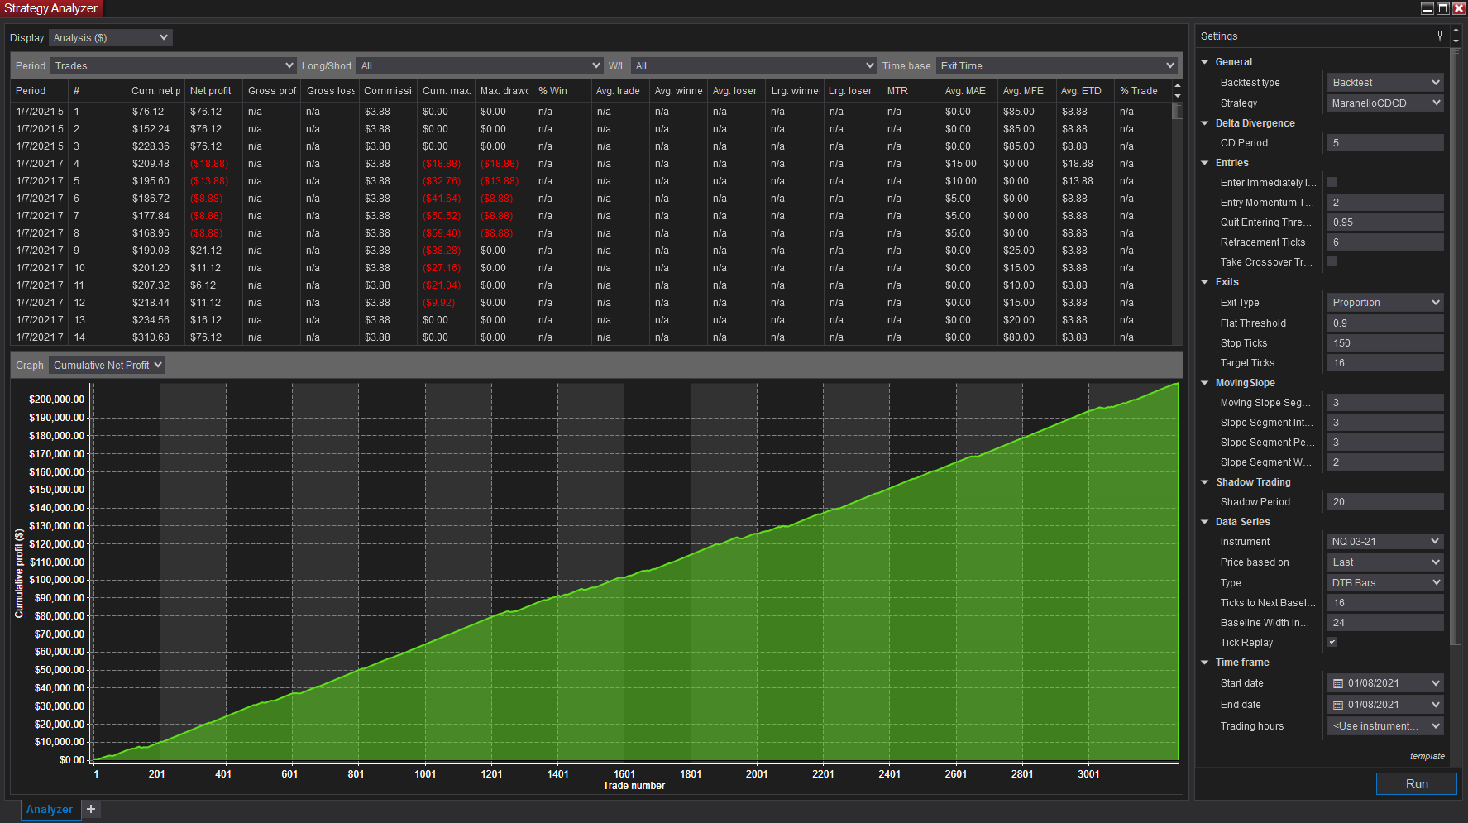The width and height of the screenshot is (1468, 823).
Task: Disable the Tick Replay checkbox
Action: coord(1332,642)
